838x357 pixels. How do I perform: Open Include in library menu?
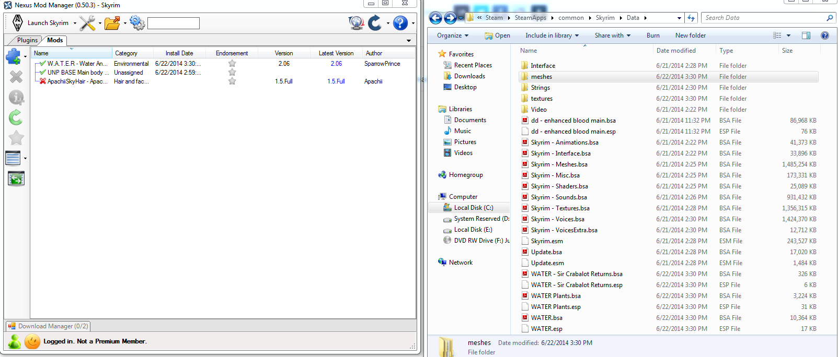click(x=552, y=35)
